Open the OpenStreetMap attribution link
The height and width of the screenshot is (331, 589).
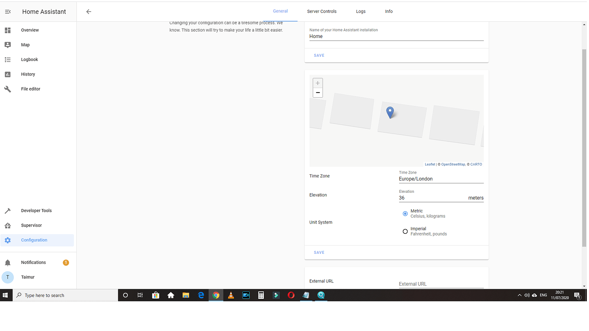point(453,164)
